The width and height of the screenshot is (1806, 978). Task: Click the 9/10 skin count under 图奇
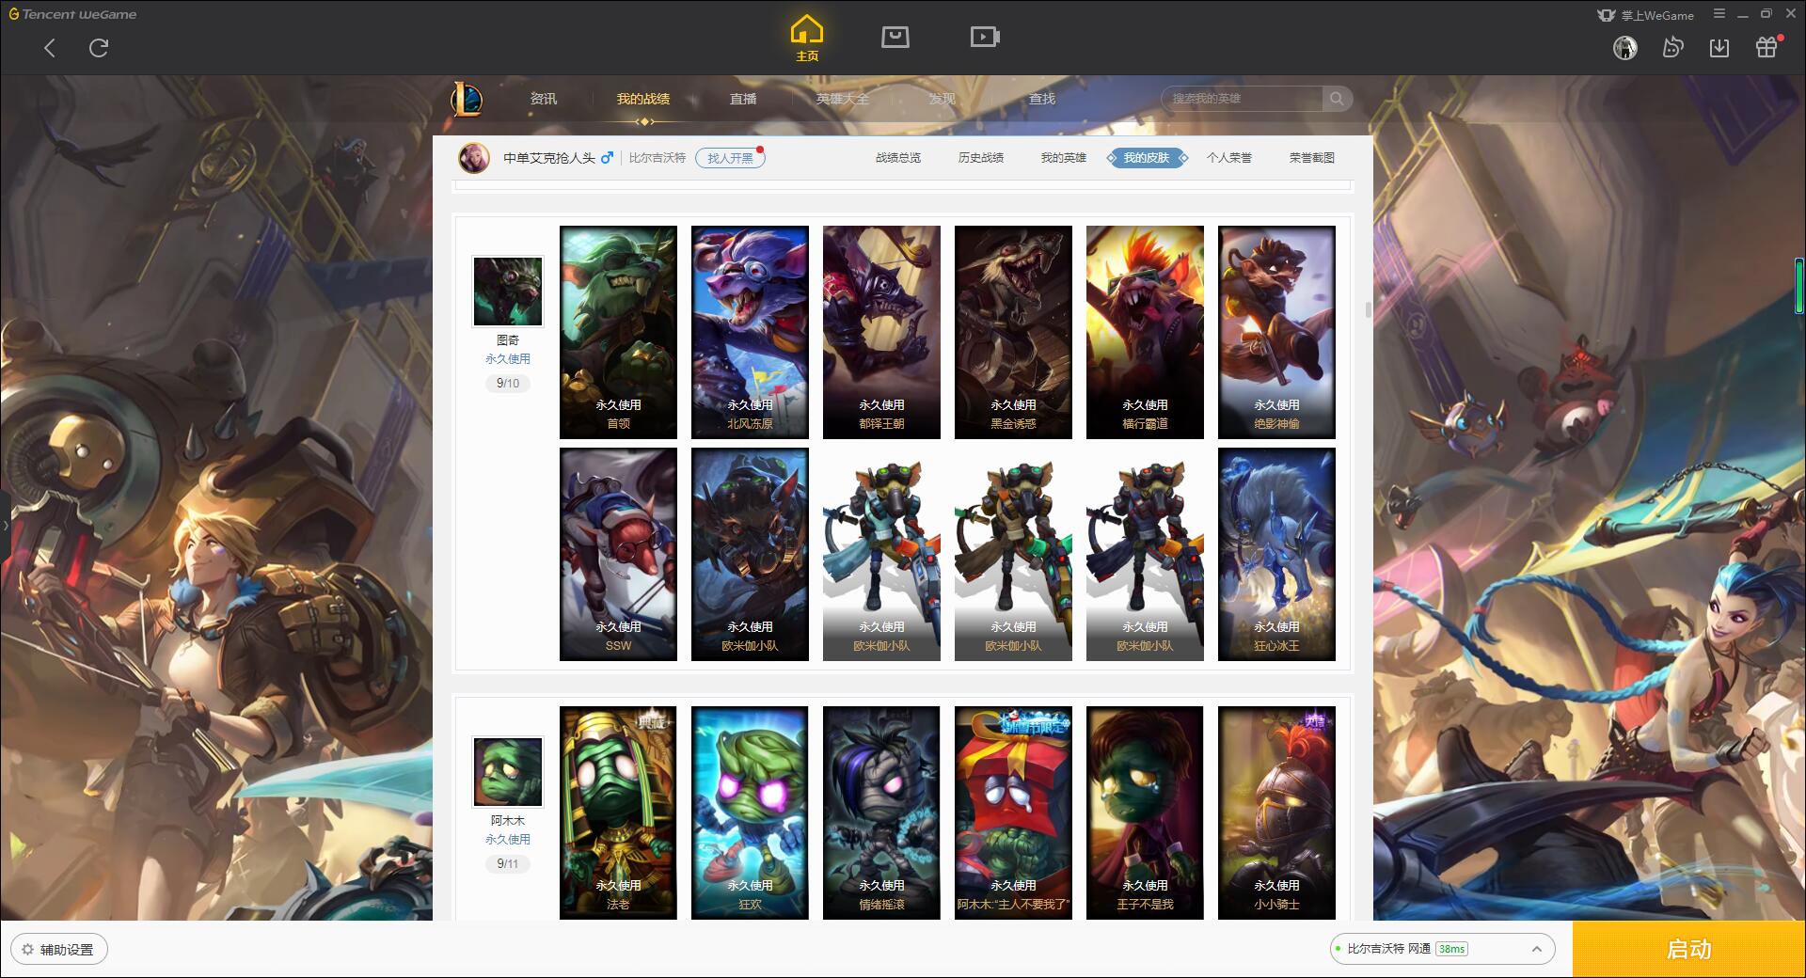coord(508,384)
